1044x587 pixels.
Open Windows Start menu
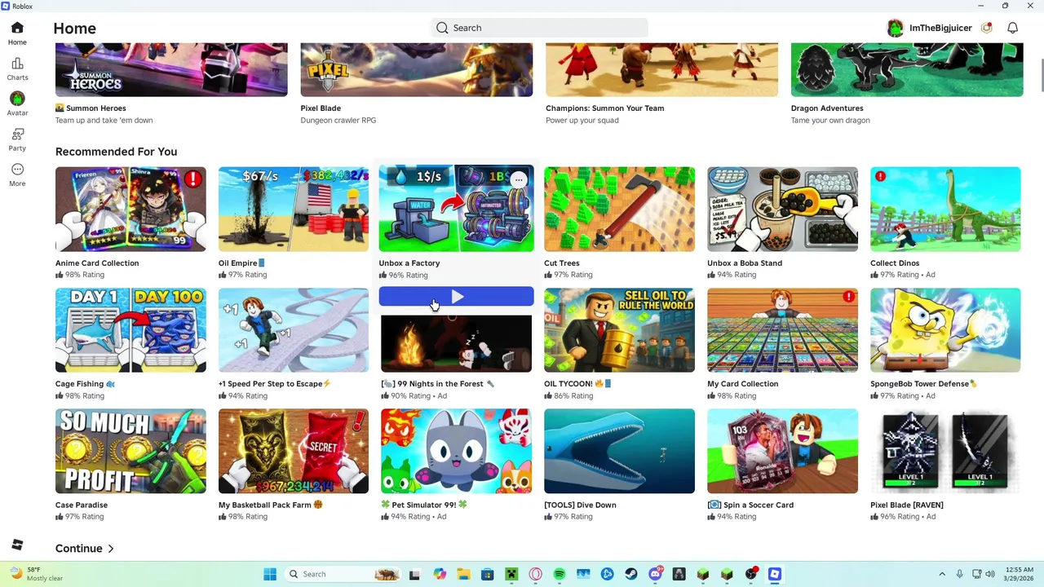click(270, 574)
